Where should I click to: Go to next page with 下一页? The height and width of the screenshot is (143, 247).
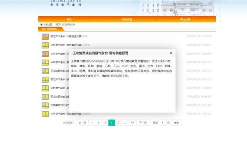(143, 123)
